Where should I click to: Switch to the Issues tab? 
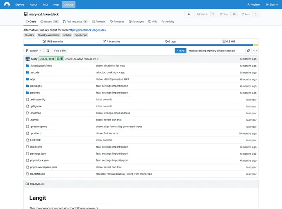[49, 22]
